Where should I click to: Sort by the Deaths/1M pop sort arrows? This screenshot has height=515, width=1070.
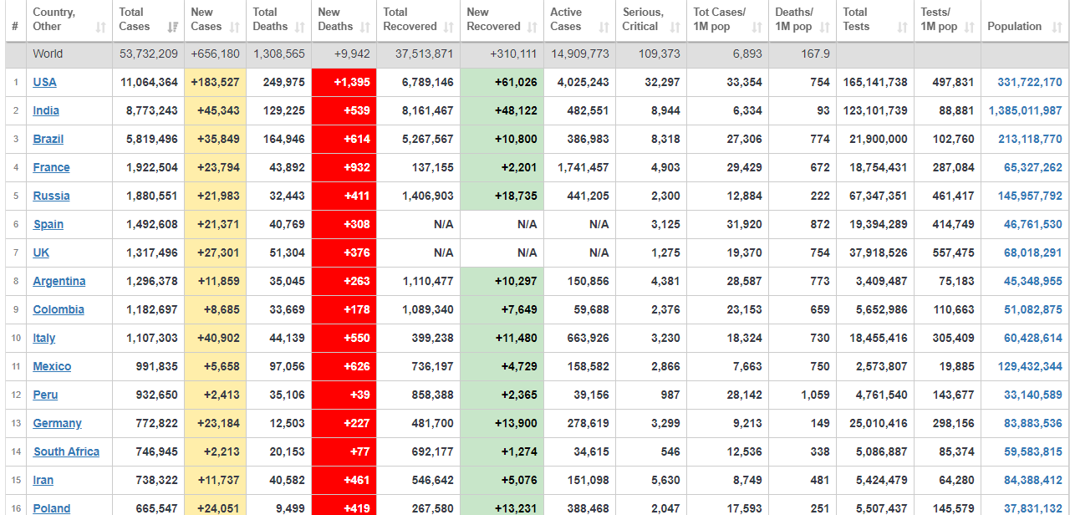pos(825,27)
